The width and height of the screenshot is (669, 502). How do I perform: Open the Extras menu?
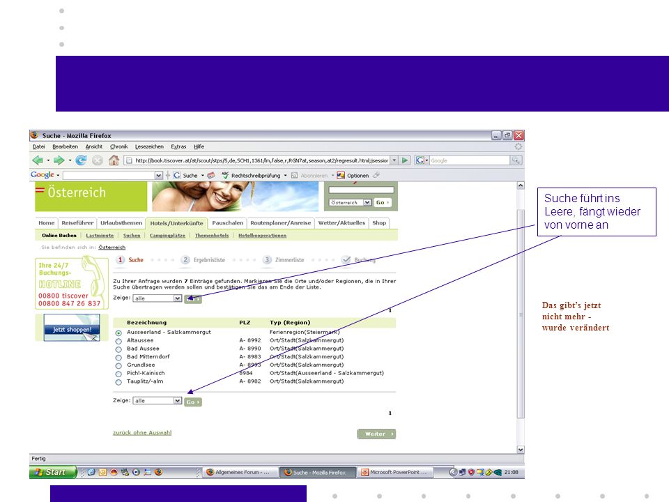click(x=178, y=146)
